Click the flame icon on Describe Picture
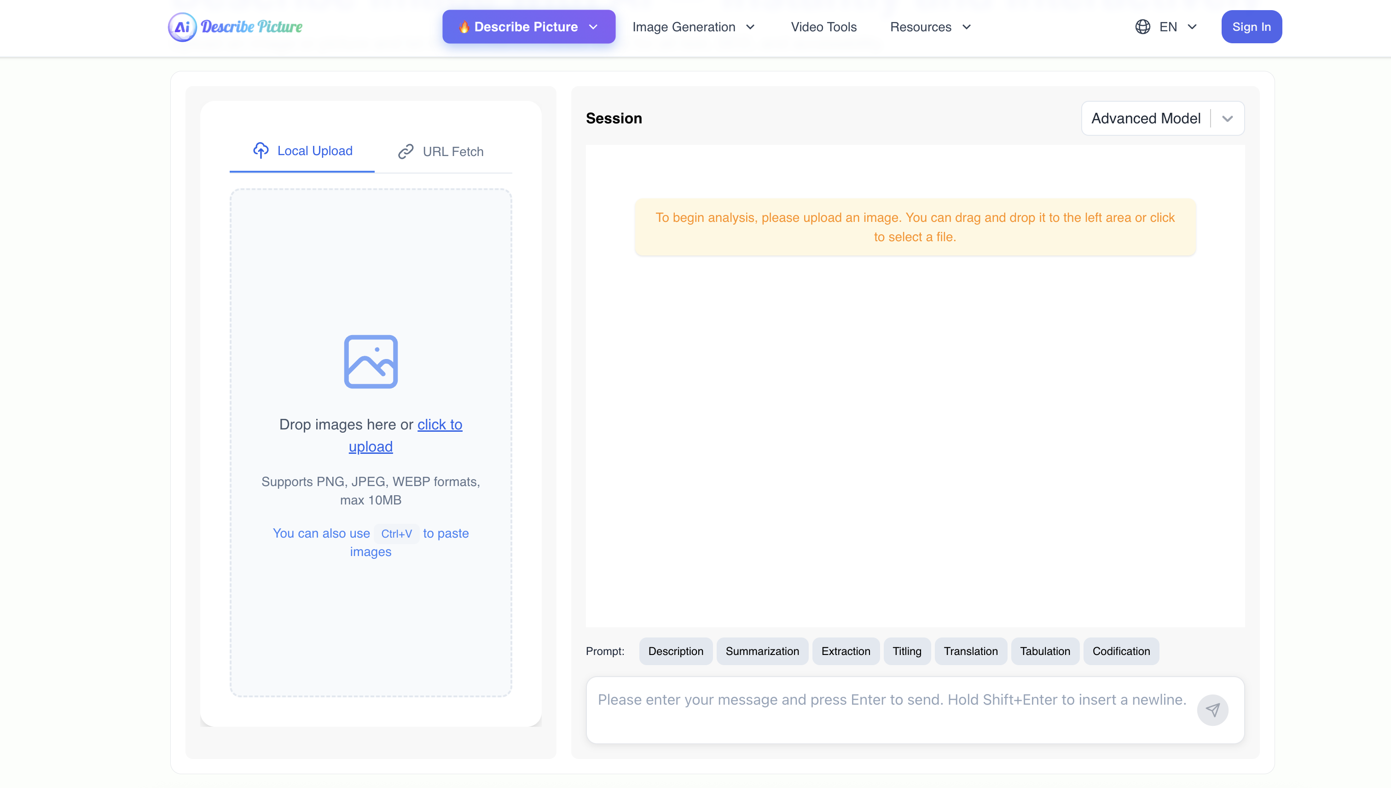1391x788 pixels. pyautogui.click(x=464, y=27)
